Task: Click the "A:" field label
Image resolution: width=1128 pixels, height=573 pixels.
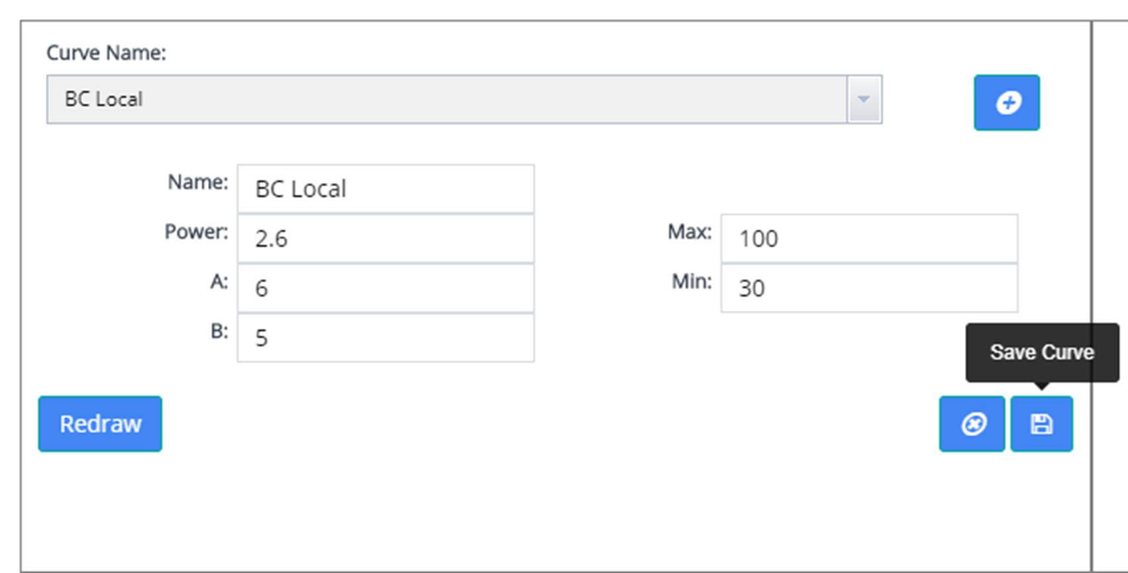Action: pyautogui.click(x=219, y=282)
